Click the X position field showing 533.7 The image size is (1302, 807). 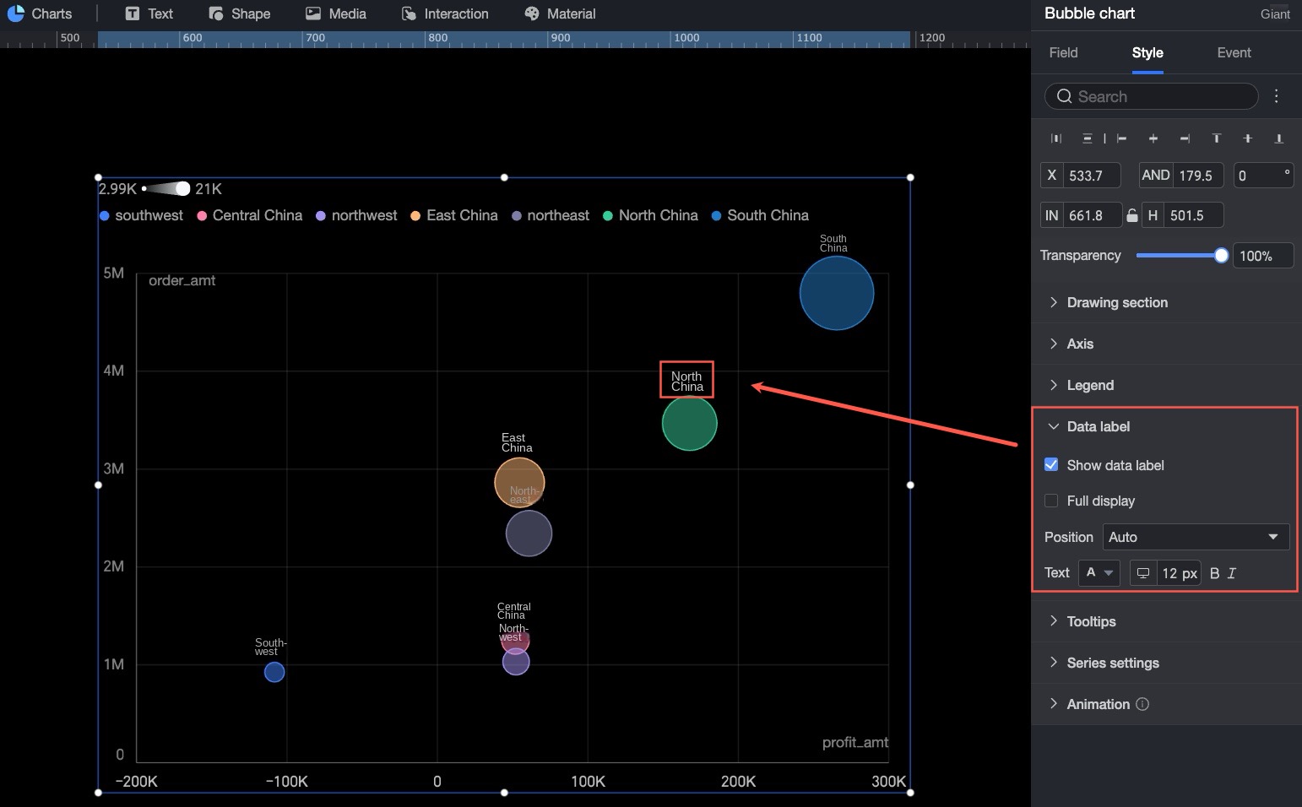coord(1092,176)
